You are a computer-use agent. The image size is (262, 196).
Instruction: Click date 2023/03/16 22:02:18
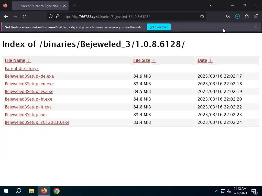(220, 84)
